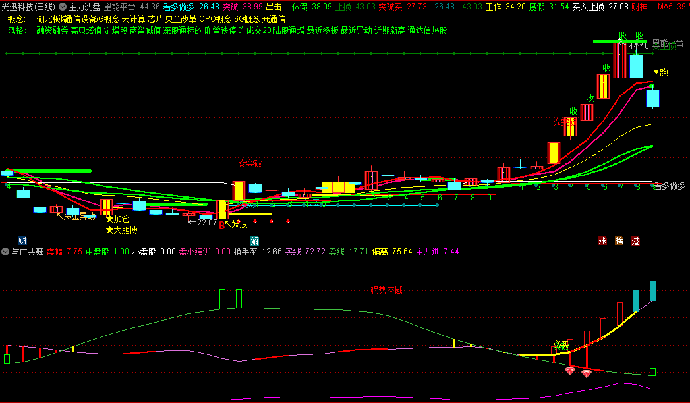Click the 偏离: 75.64 value
This screenshot has width=690, height=403.
tap(392, 252)
